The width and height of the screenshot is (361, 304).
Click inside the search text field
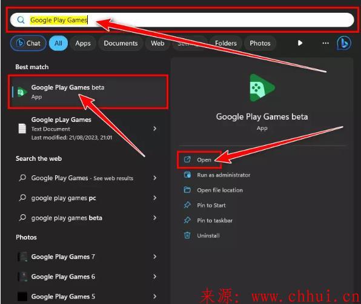182,20
